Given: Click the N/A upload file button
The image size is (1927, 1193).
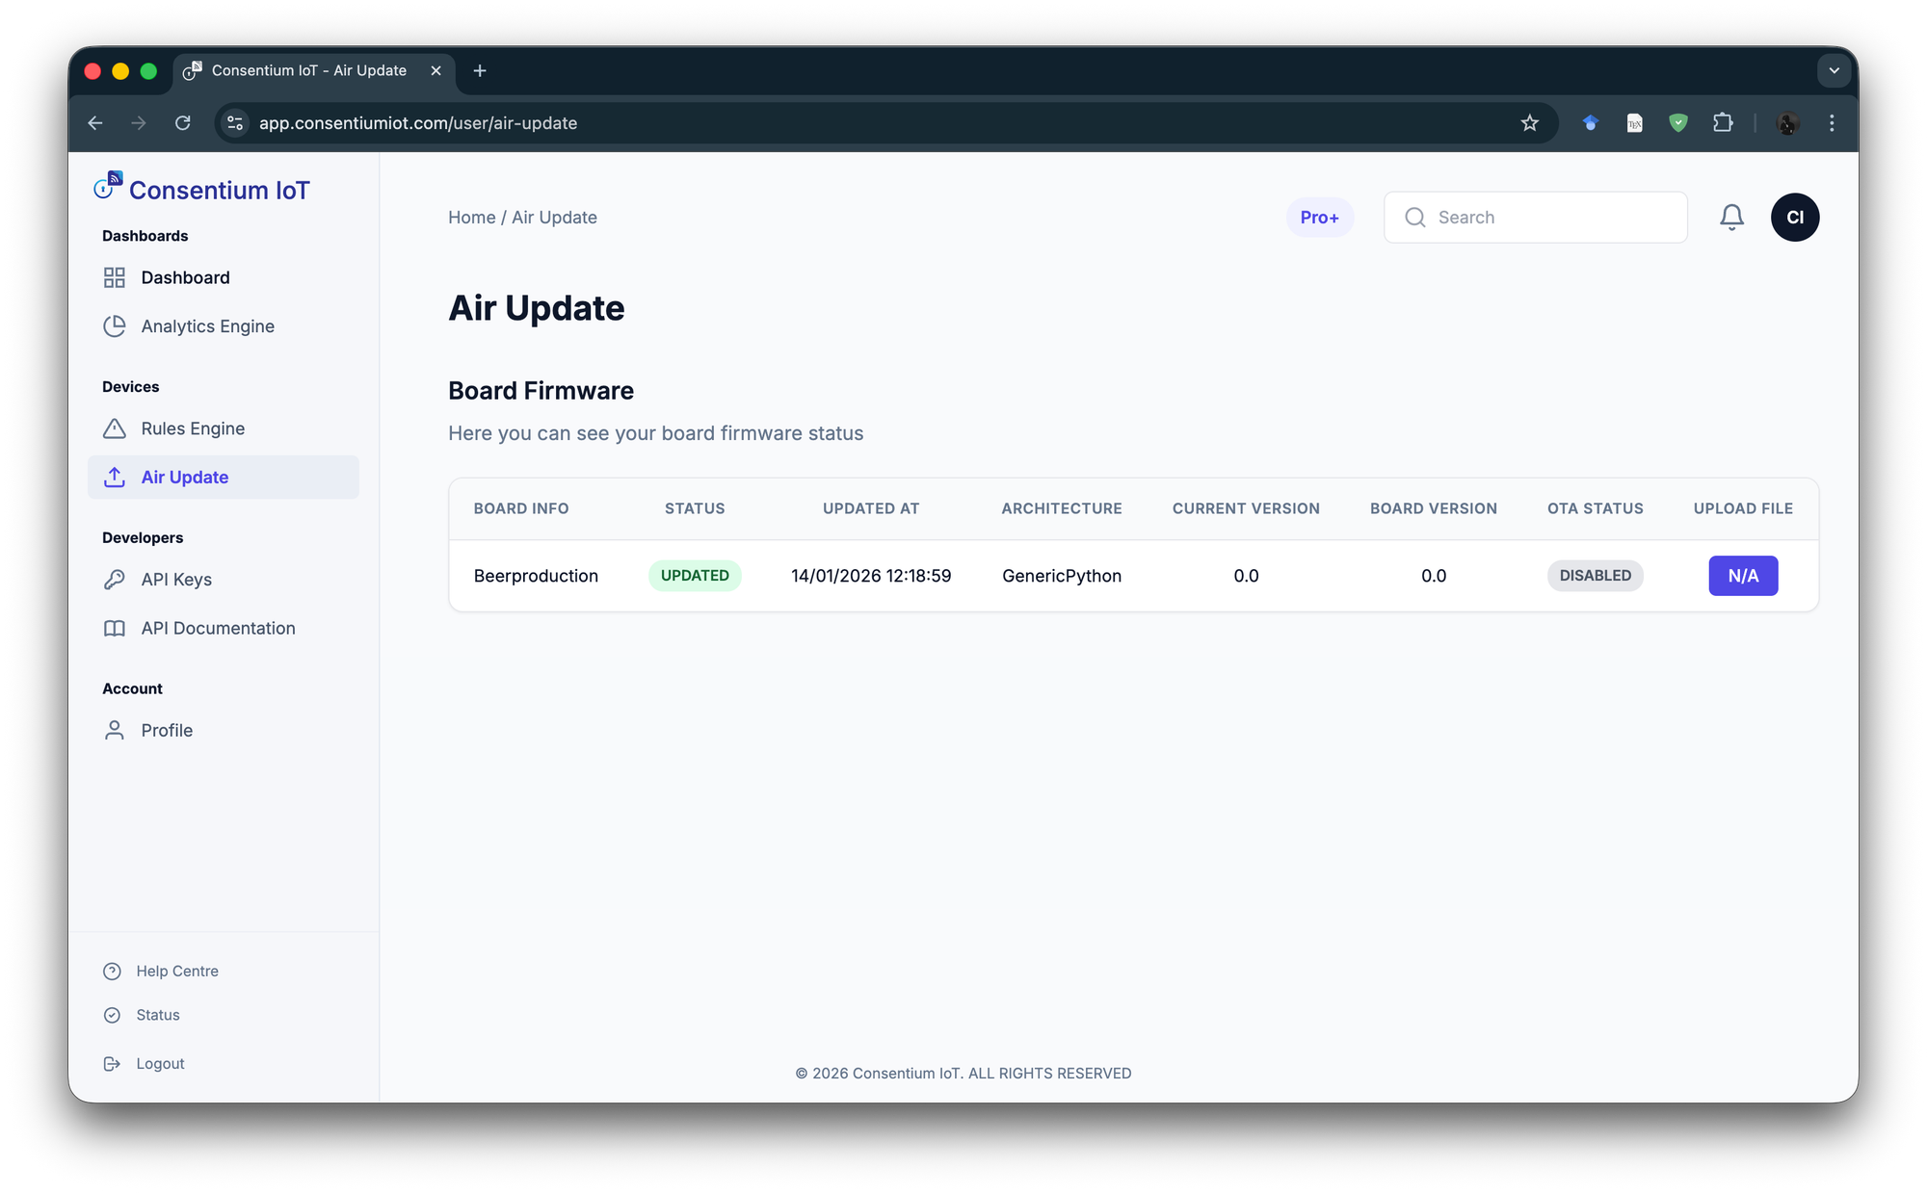Looking at the screenshot, I should pyautogui.click(x=1742, y=576).
